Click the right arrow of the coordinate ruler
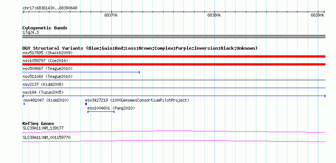This screenshot has height=163, width=336. pos(324,12)
